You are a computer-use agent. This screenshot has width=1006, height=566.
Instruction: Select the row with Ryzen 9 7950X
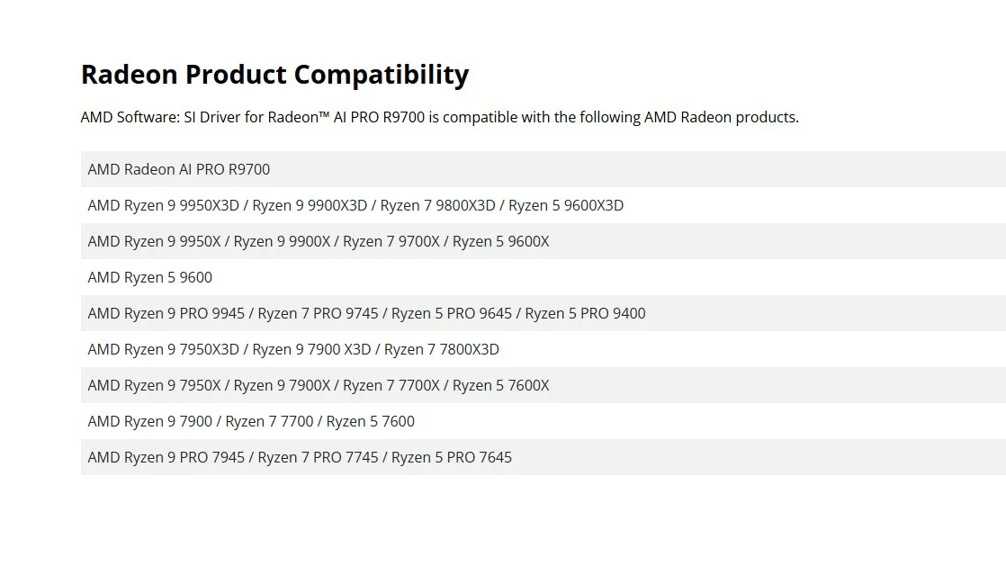coord(543,385)
